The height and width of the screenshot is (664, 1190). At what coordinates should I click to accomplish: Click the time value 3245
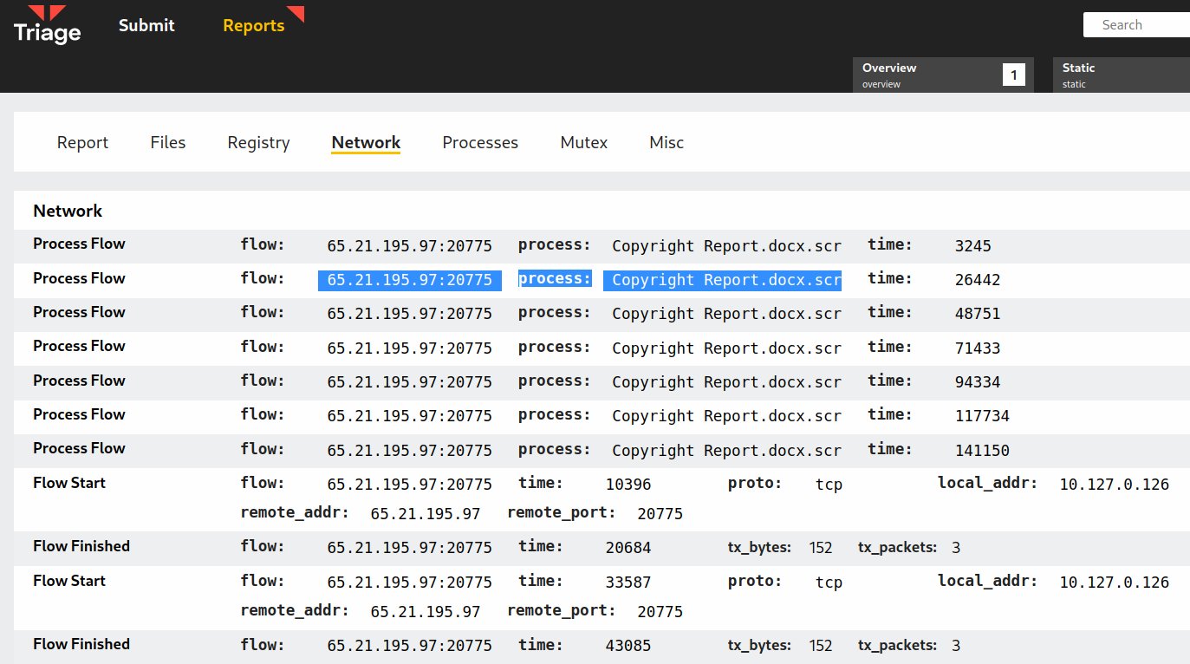point(972,246)
